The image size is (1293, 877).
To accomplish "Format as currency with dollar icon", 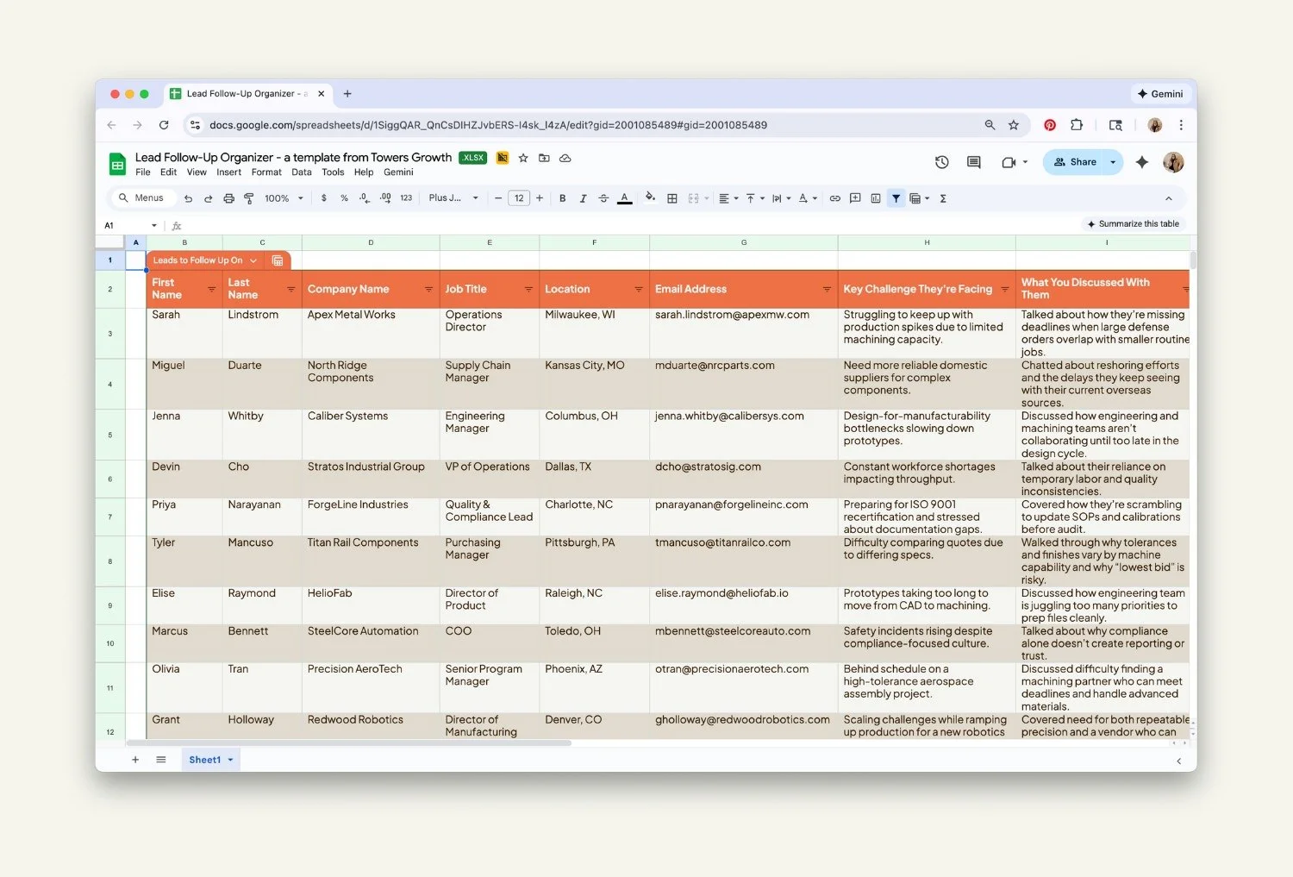I will click(x=324, y=198).
